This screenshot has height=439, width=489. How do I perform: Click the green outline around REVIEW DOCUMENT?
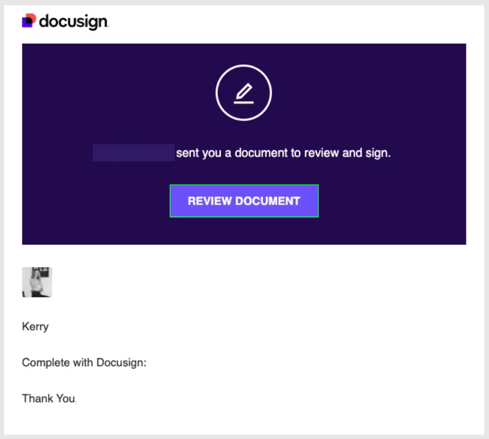[x=244, y=186]
